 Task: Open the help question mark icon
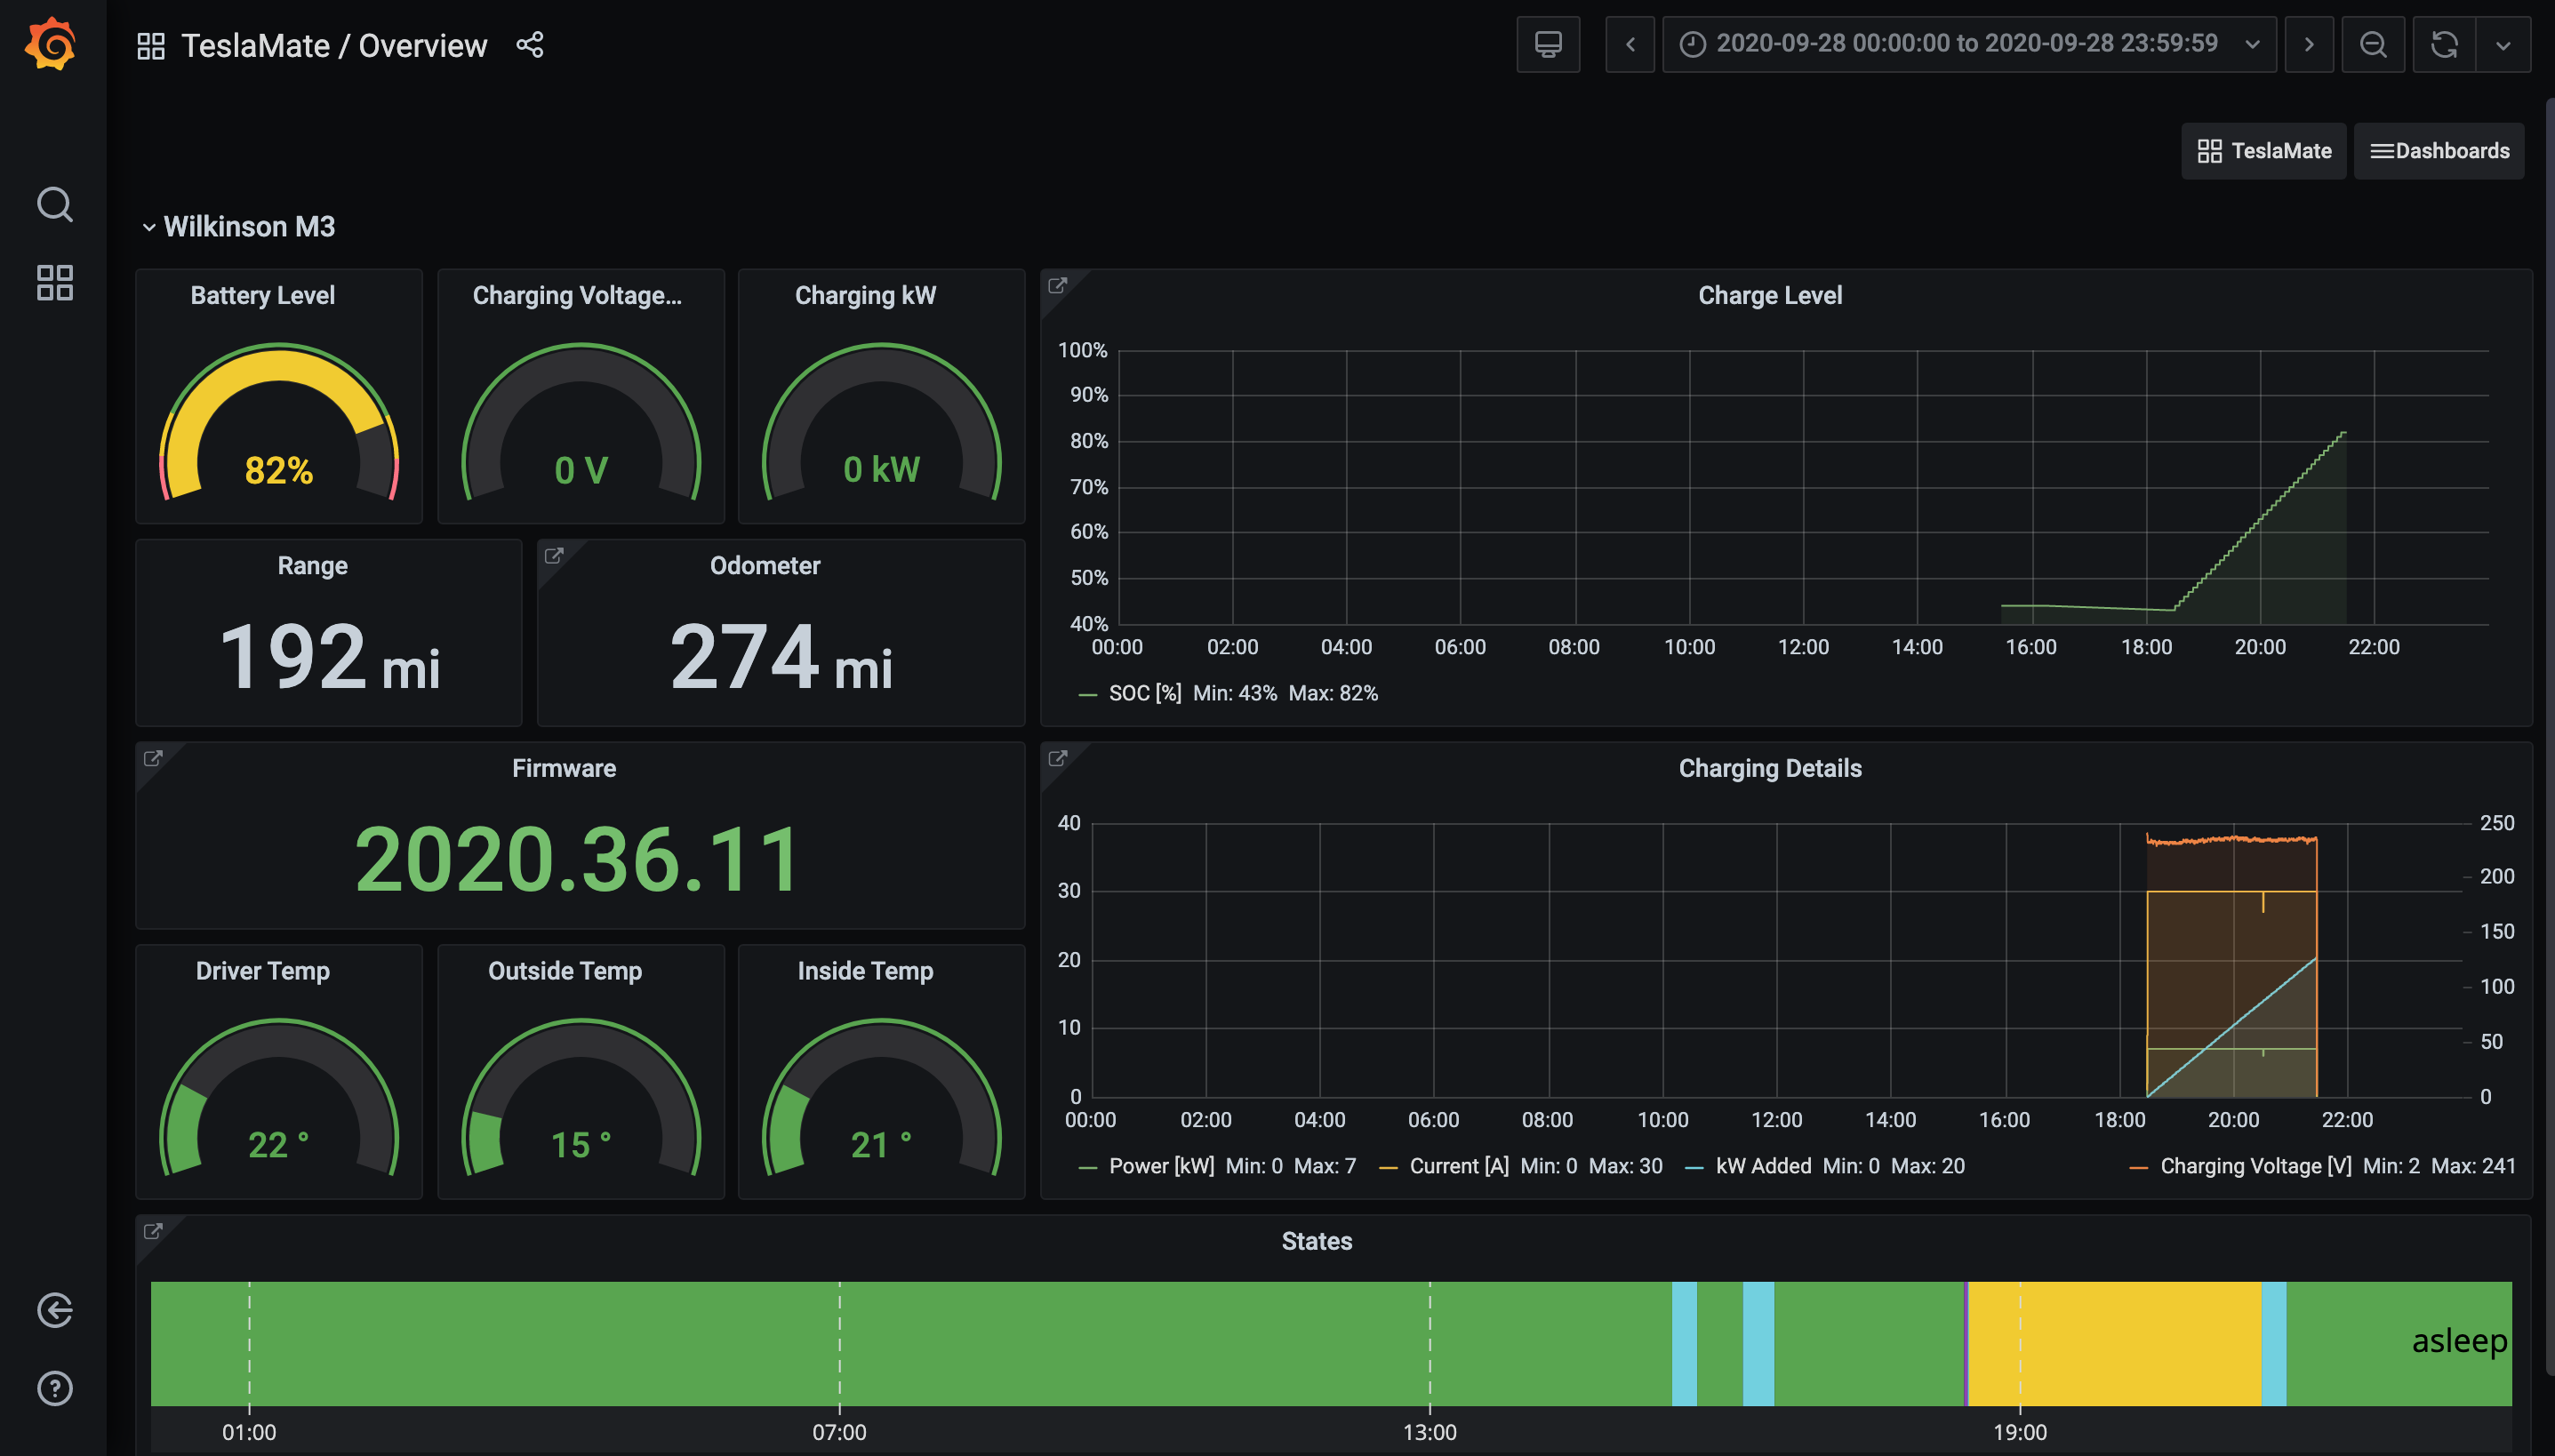coord(54,1388)
